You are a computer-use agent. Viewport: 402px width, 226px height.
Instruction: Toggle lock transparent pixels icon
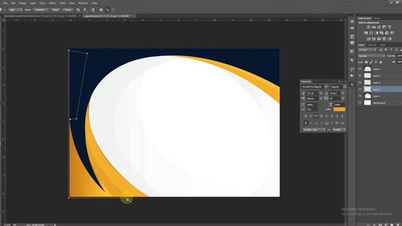pyautogui.click(x=366, y=62)
